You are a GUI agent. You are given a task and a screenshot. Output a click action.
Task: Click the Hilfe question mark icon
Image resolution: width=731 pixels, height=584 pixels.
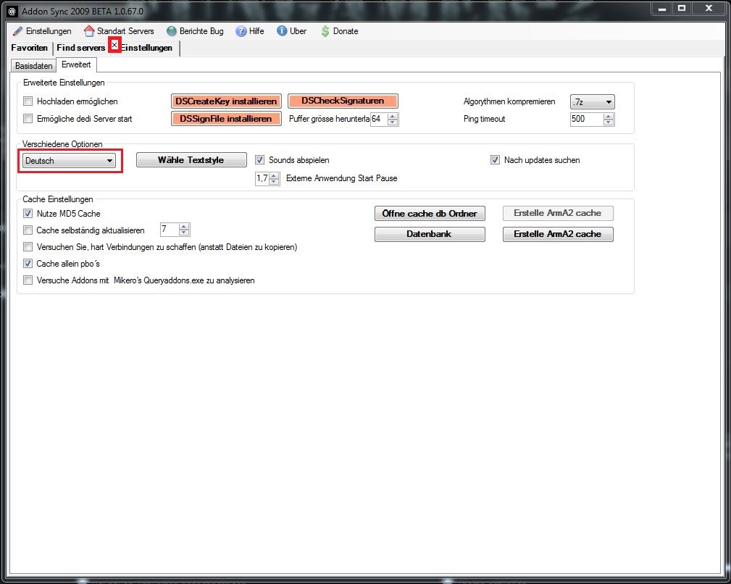coord(241,31)
